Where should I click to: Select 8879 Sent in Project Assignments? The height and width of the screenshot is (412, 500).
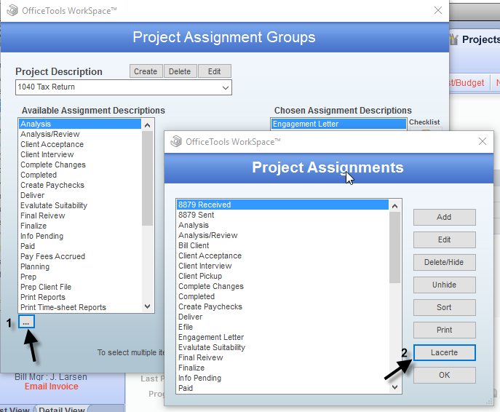coord(283,215)
